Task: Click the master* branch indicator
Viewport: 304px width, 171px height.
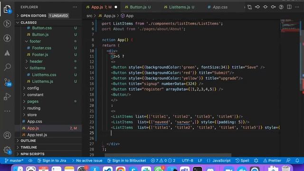Action: pos(14,161)
